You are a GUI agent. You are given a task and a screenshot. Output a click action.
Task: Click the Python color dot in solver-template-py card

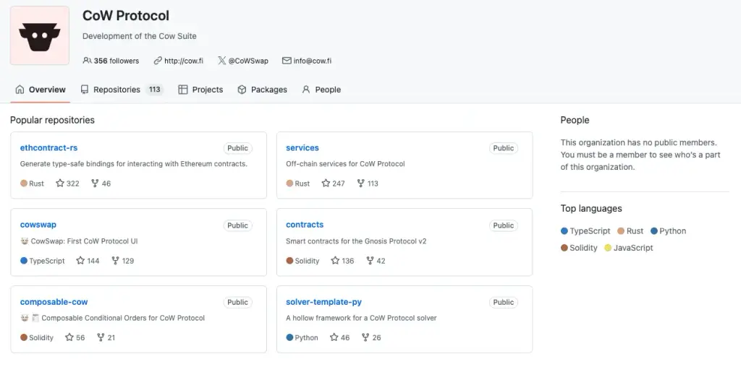(289, 337)
